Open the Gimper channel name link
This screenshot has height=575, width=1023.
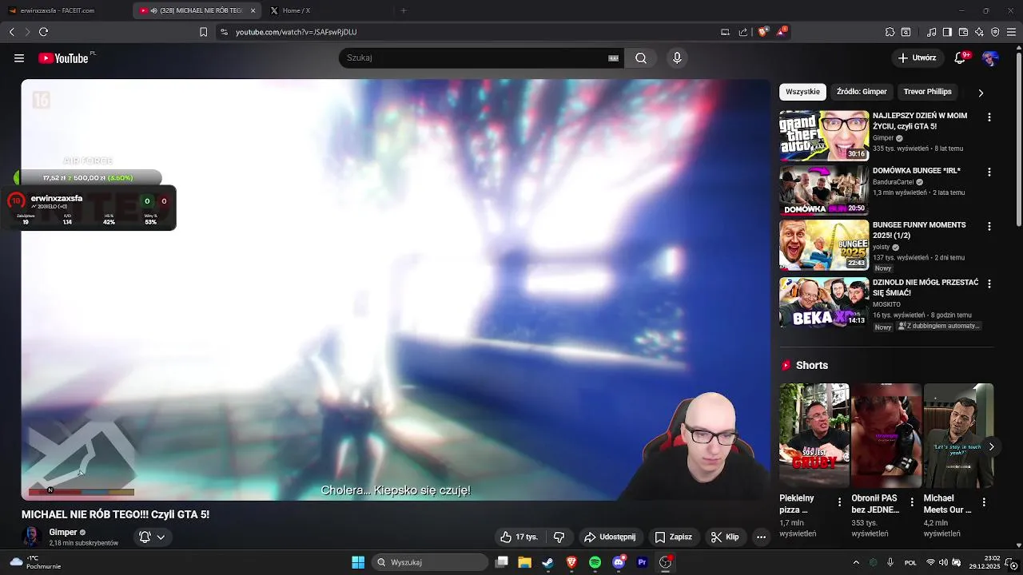[x=63, y=533]
